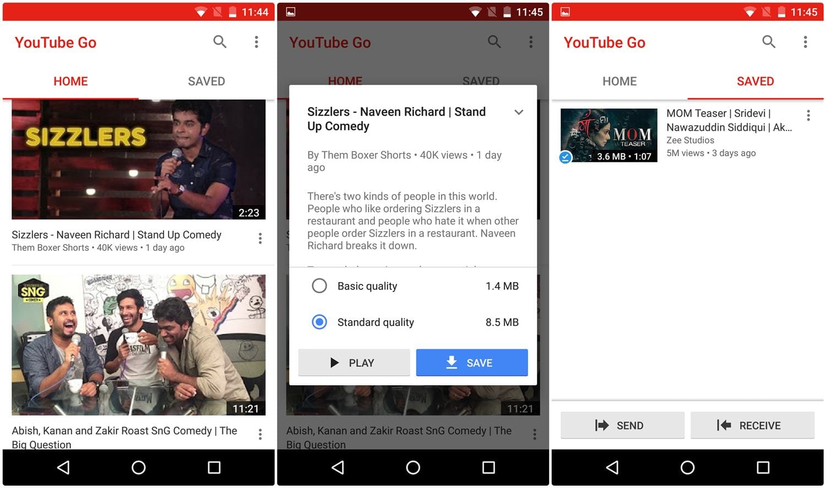Tap Android recents button on Saved screen

(763, 468)
